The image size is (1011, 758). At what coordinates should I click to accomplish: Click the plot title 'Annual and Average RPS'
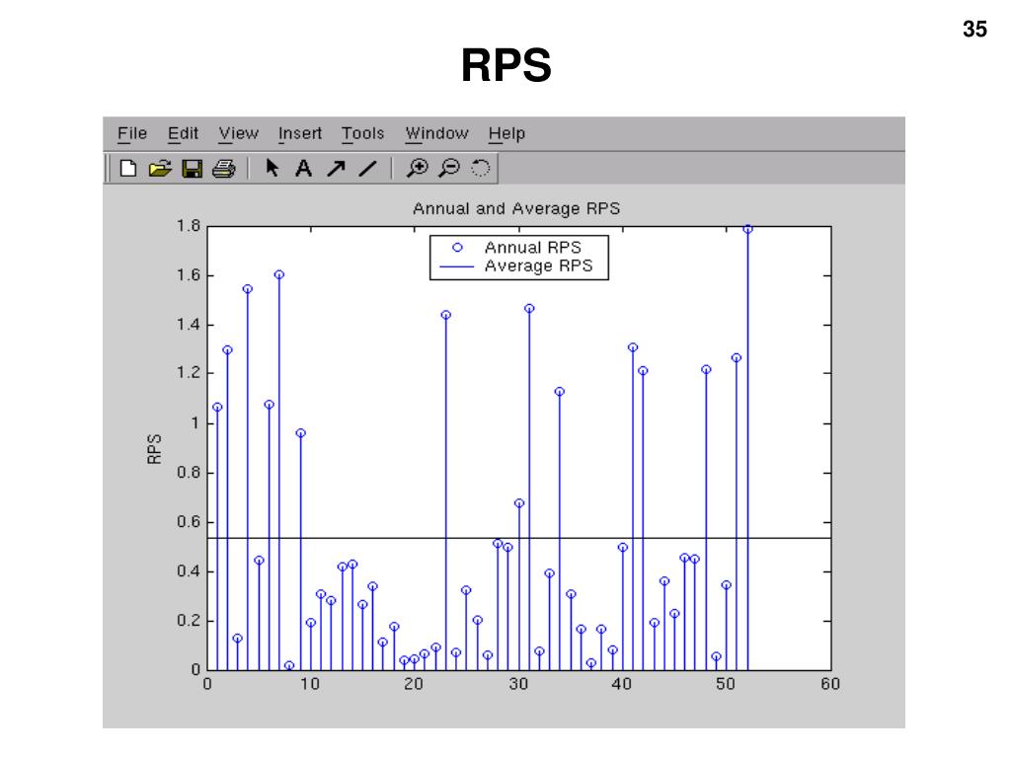[x=516, y=209]
